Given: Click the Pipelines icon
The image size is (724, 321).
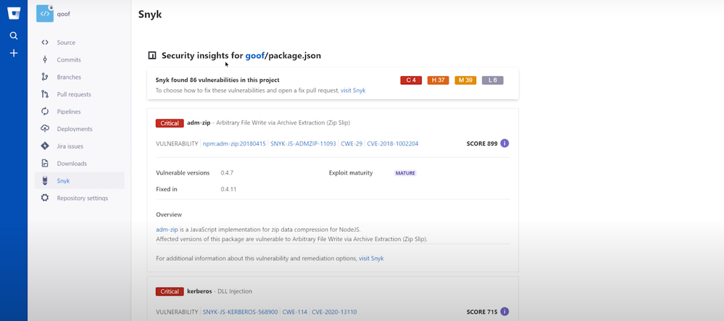Looking at the screenshot, I should [45, 112].
